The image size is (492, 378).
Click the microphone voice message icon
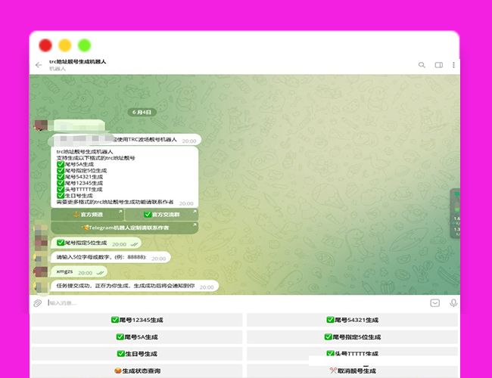[x=453, y=303]
